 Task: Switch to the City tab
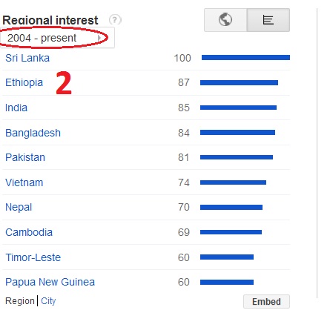click(x=48, y=301)
